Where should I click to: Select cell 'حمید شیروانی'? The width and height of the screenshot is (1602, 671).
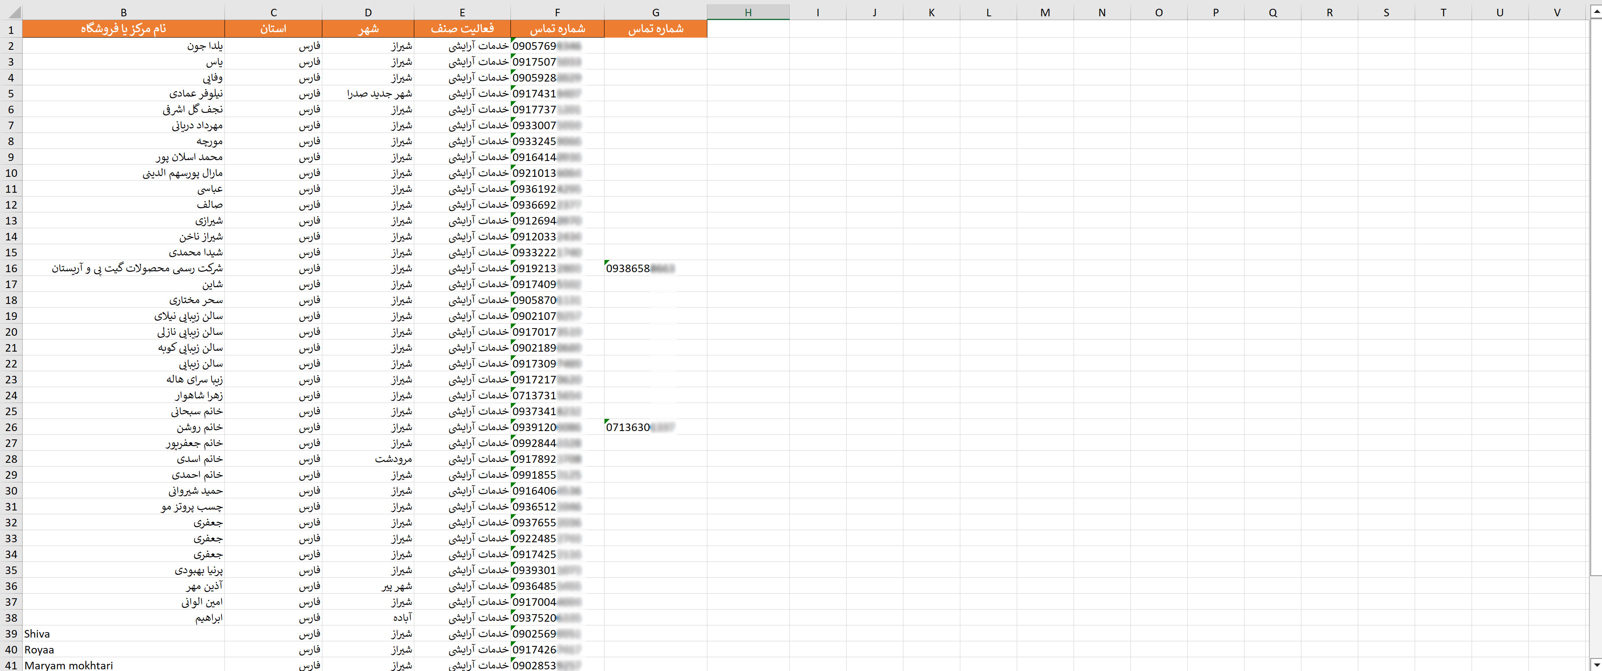tap(123, 491)
